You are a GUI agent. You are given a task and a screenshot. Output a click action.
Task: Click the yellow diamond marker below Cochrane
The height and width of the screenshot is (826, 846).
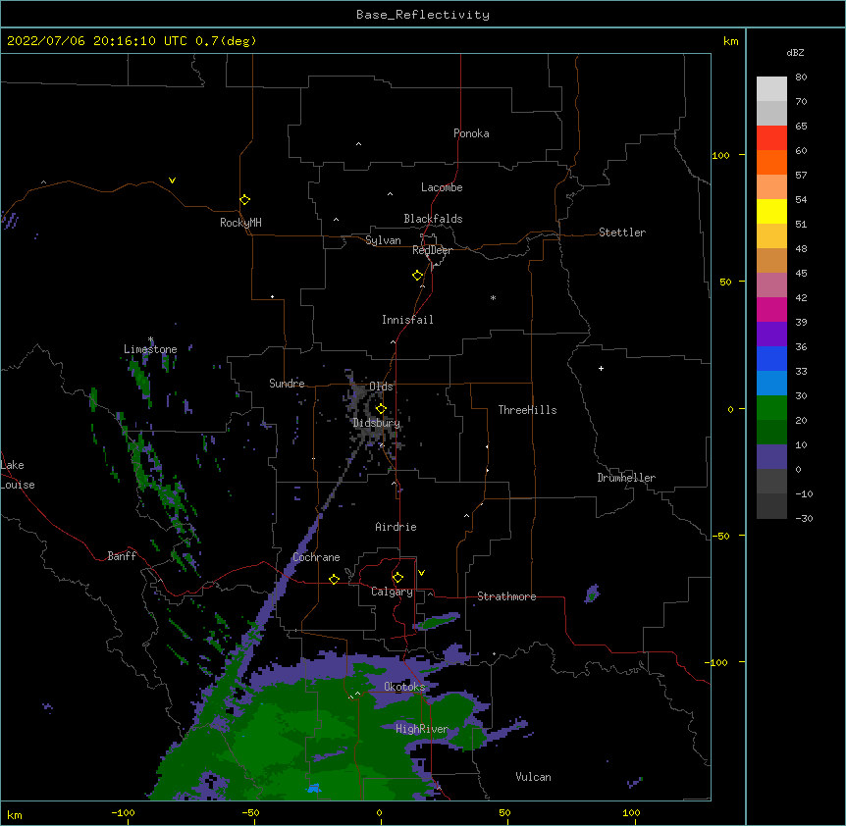[x=334, y=579]
